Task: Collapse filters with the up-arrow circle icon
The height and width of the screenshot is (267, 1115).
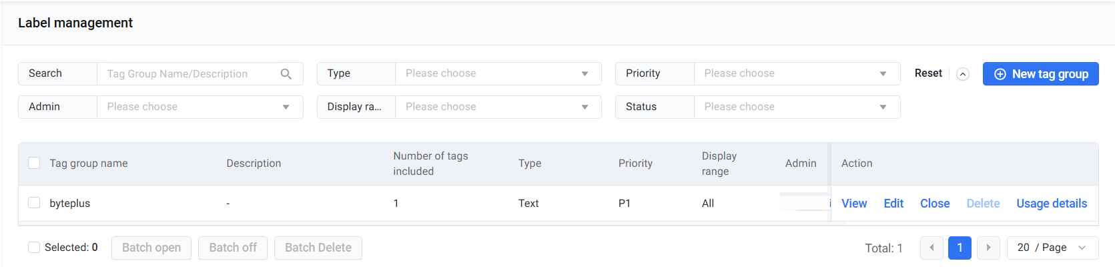Action: tap(962, 74)
